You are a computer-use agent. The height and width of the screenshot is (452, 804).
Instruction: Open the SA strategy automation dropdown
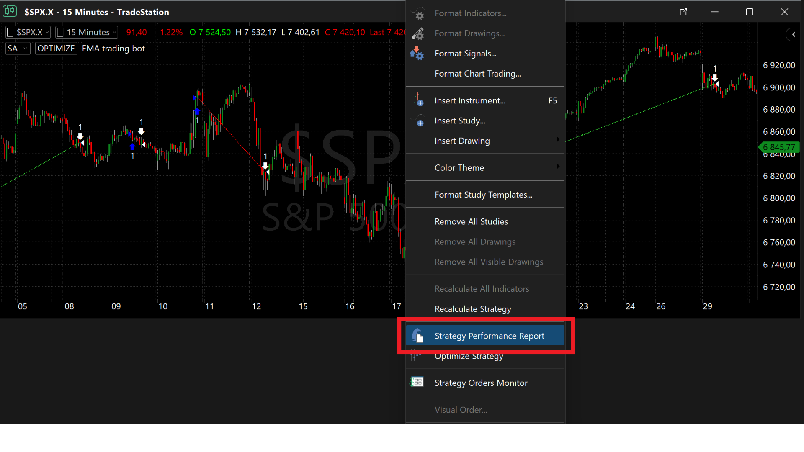pyautogui.click(x=18, y=49)
